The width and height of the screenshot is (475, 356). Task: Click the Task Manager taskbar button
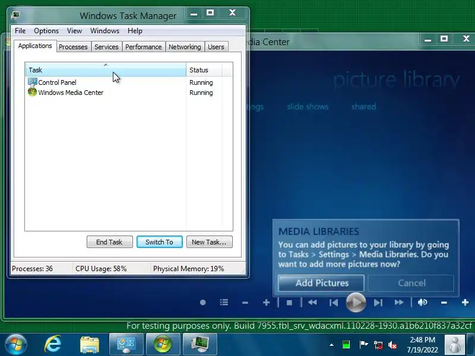click(200, 344)
